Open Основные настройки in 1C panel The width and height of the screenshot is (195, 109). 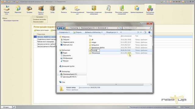[39, 19]
